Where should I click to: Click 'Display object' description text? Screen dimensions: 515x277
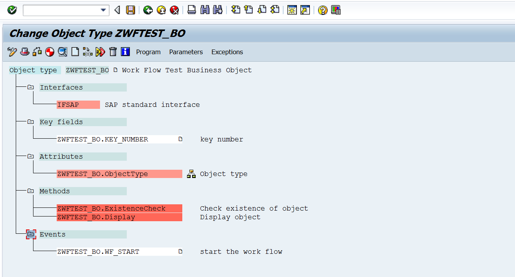pyautogui.click(x=230, y=217)
